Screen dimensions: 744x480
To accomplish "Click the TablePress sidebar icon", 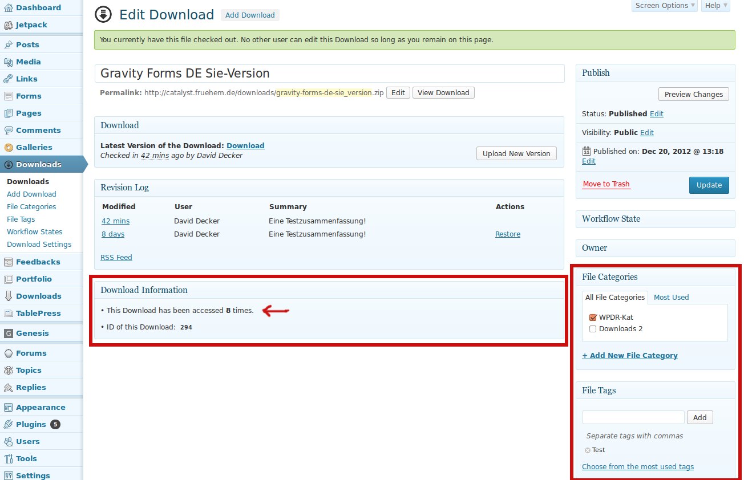I will [x=9, y=314].
